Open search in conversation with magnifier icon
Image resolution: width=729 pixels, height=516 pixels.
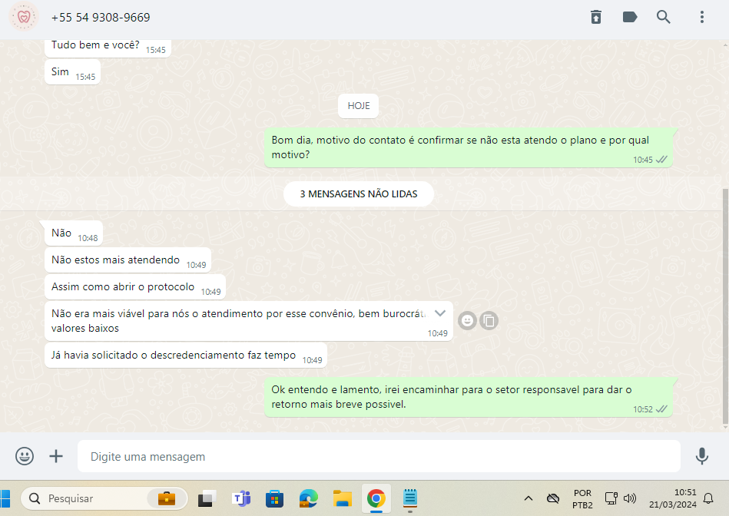(664, 17)
